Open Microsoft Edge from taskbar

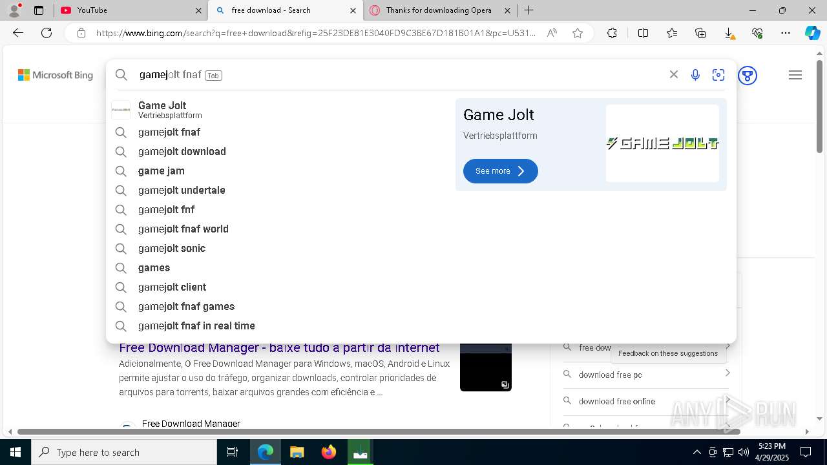[266, 452]
